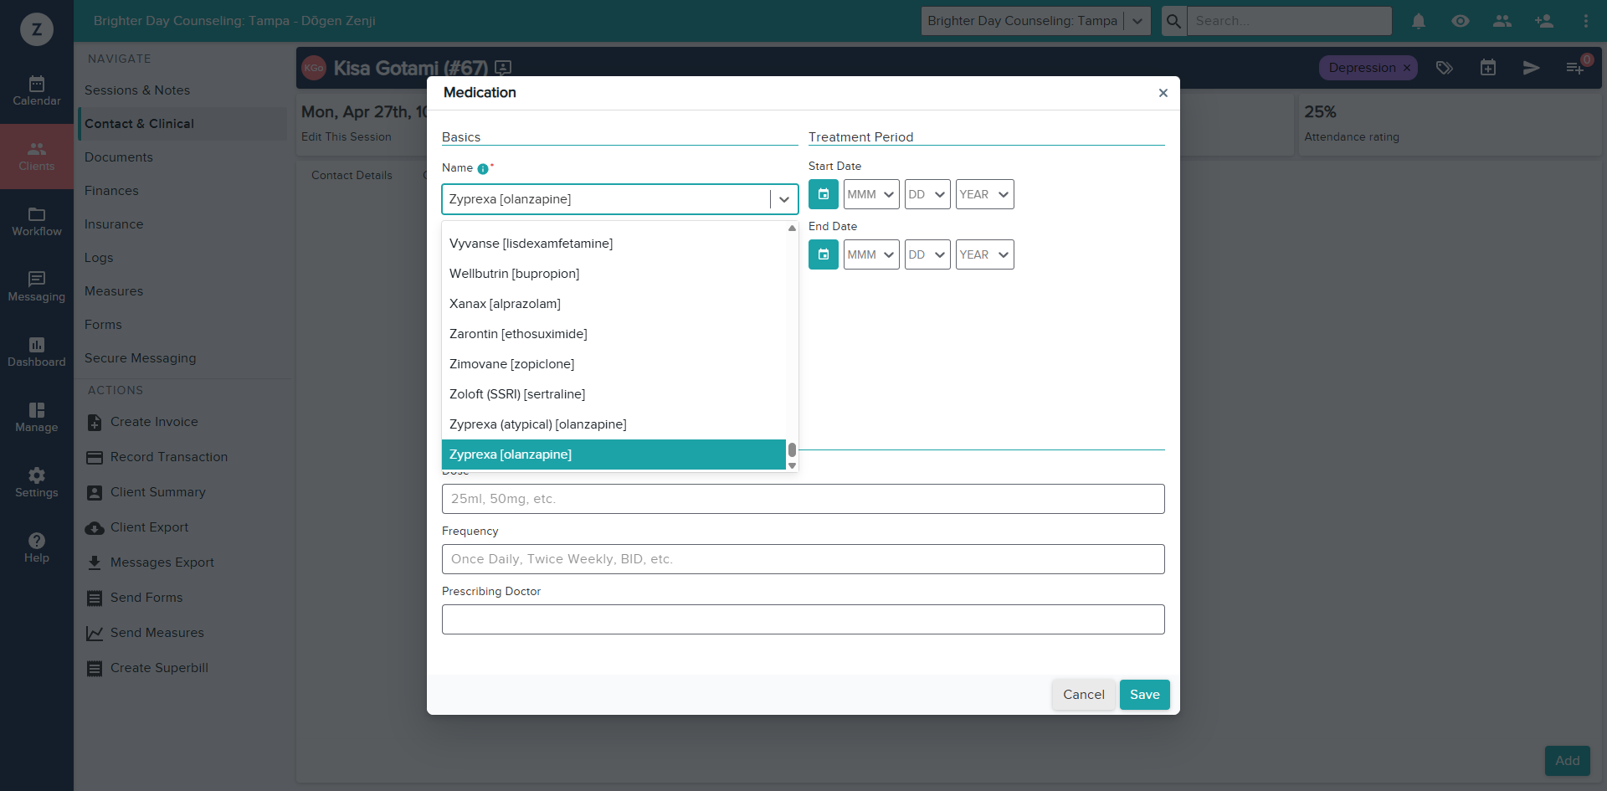1607x791 pixels.
Task: Open the Start Date year dropdown
Action: (x=985, y=194)
